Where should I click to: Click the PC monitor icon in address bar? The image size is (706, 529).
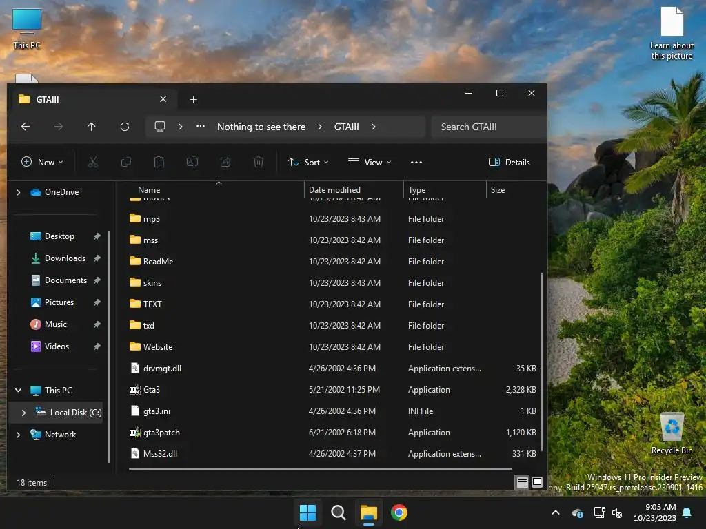pos(160,127)
